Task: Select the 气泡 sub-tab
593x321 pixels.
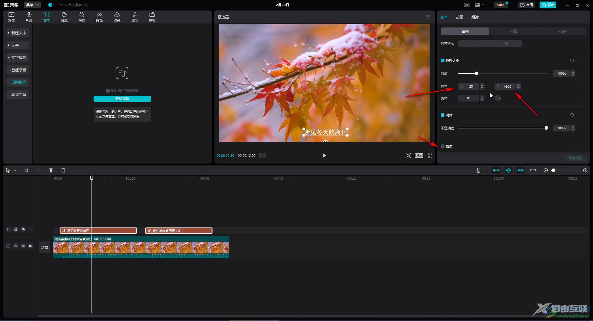Action: [514, 31]
